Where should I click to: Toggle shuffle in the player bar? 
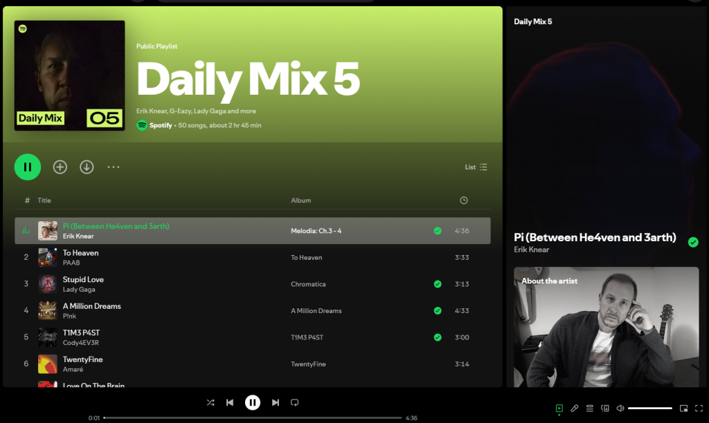point(210,402)
